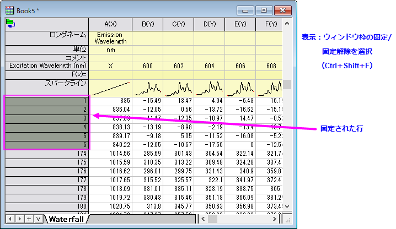Click the スパークライン row label
The image size is (396, 229).
(x=47, y=88)
